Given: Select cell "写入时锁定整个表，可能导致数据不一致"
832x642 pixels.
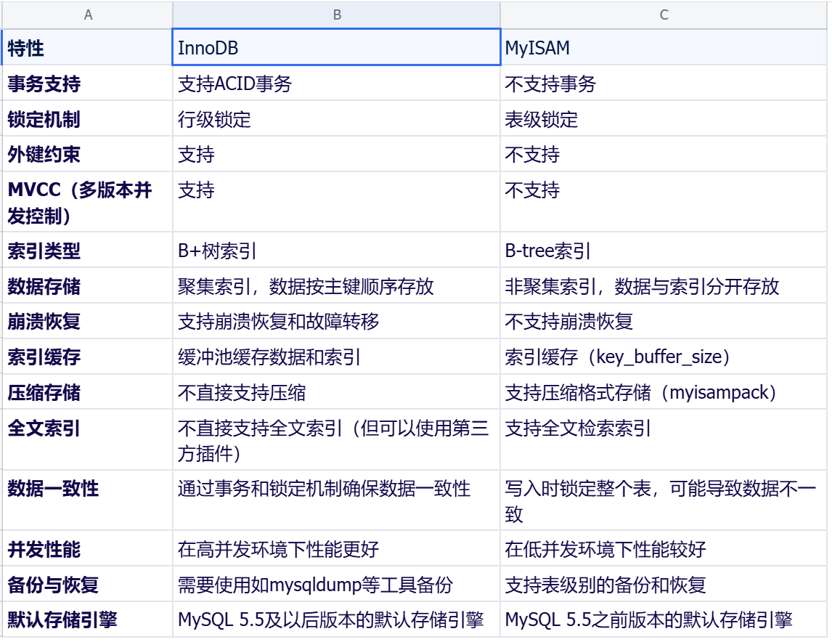Looking at the screenshot, I should (x=664, y=500).
